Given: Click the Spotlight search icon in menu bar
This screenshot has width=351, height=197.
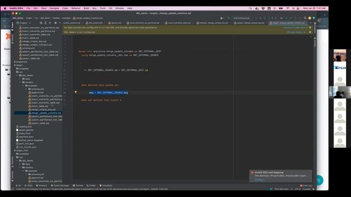Looking at the screenshot, I should click(x=293, y=8).
